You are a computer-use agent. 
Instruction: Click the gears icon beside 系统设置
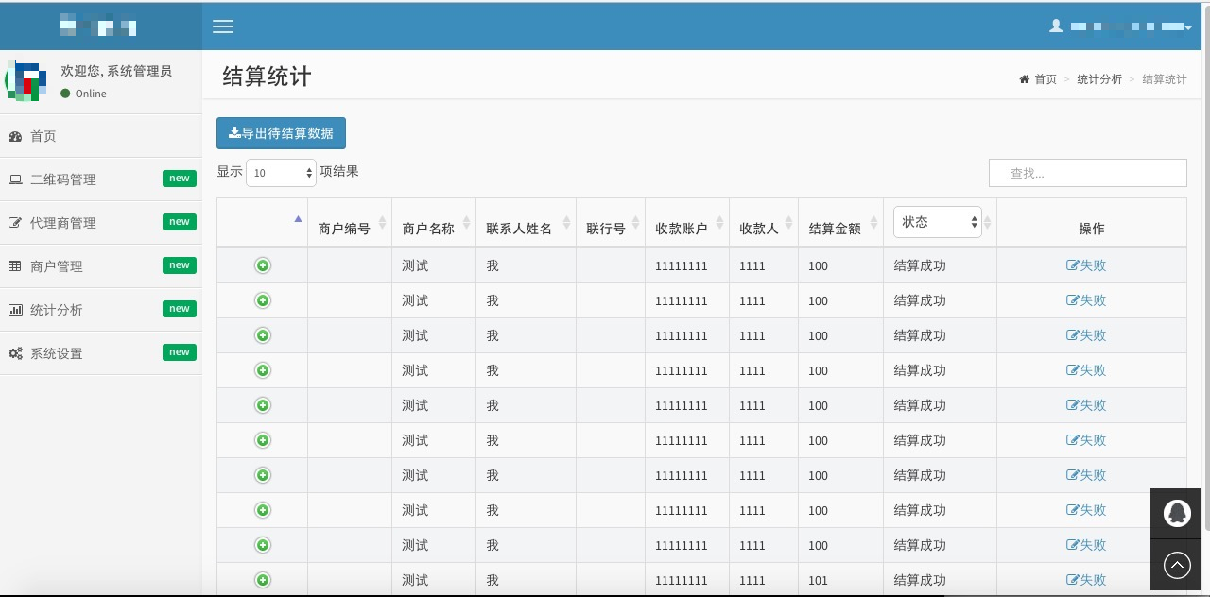[15, 353]
